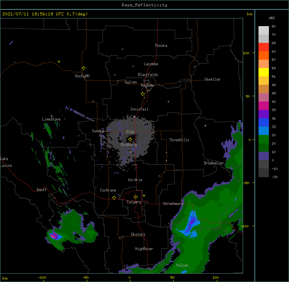Select the Banff label
289x282 pixels.
pos(42,190)
